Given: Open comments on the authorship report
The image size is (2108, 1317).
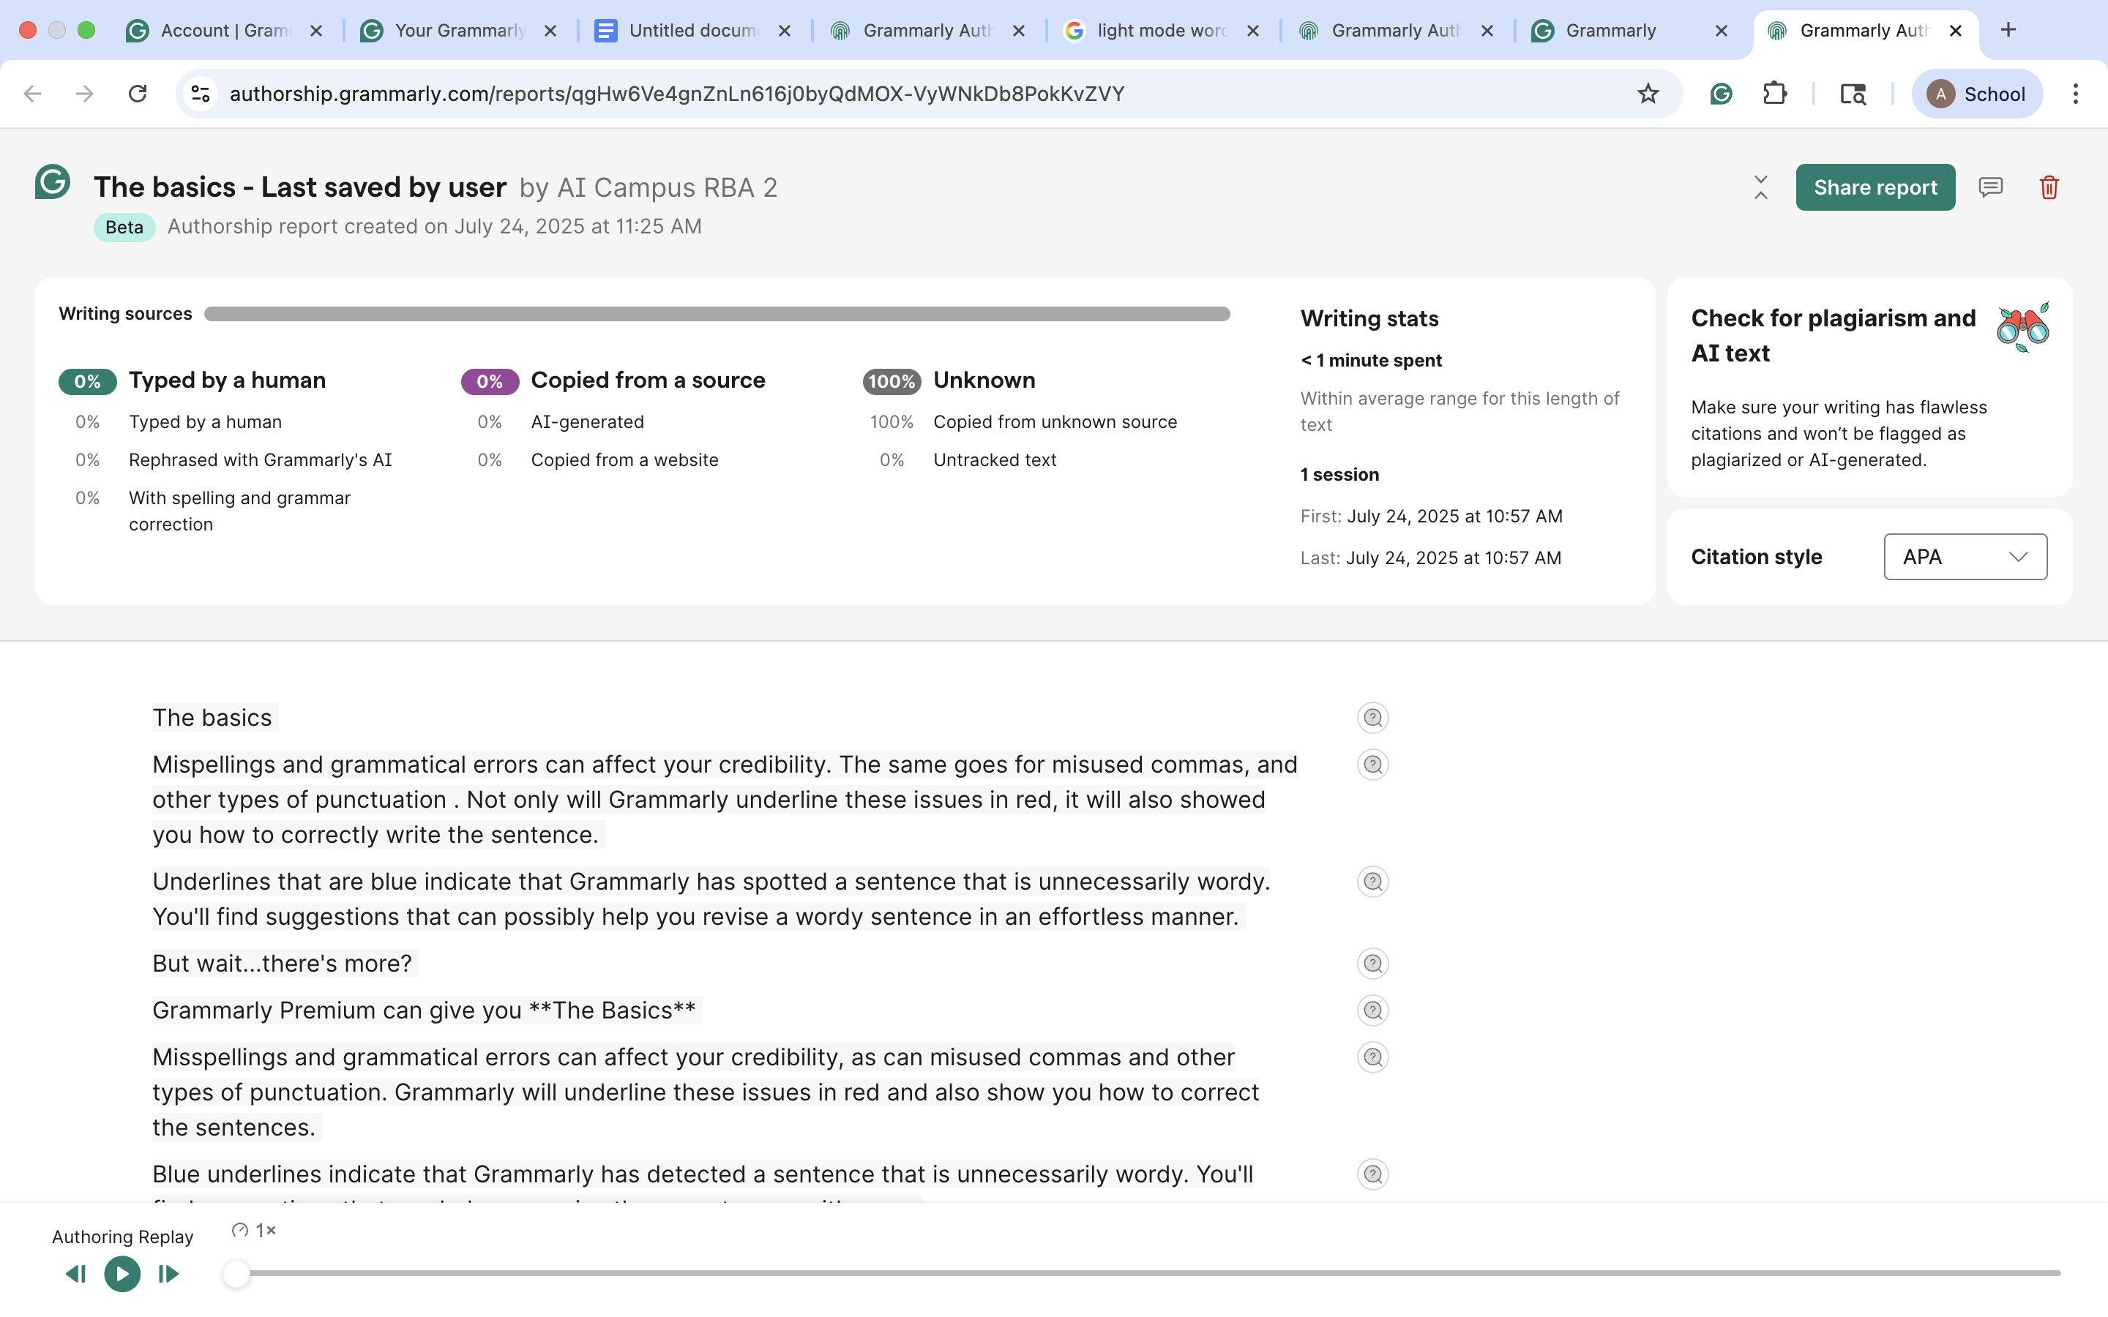Looking at the screenshot, I should [x=1992, y=187].
